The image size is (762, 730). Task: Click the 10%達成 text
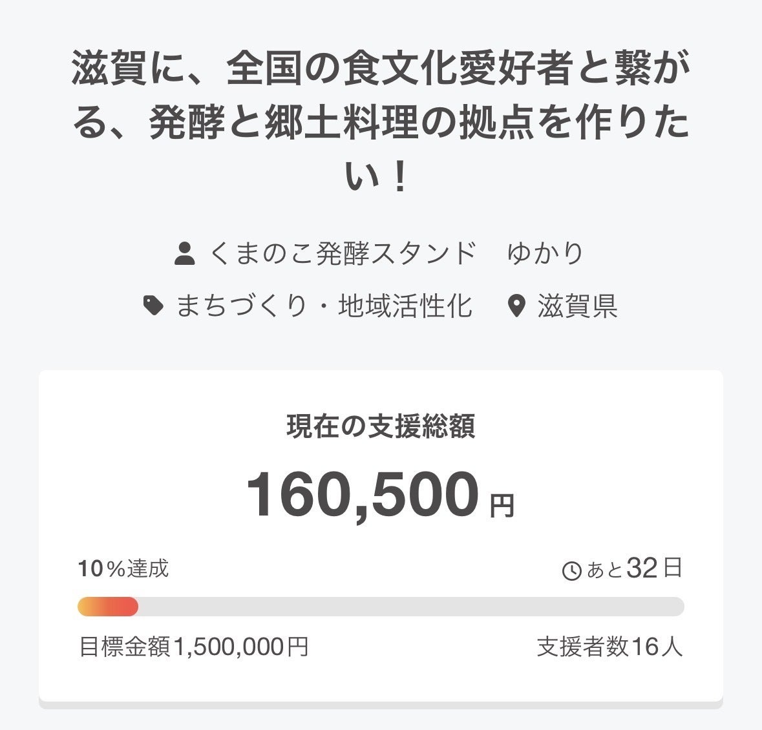click(123, 568)
